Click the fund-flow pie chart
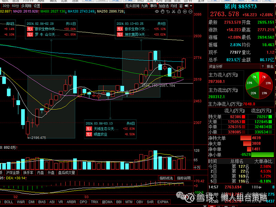Viewport: 276px width, 207px height. click(259, 85)
